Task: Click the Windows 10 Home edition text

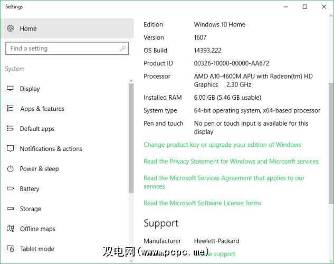Action: tap(220, 24)
